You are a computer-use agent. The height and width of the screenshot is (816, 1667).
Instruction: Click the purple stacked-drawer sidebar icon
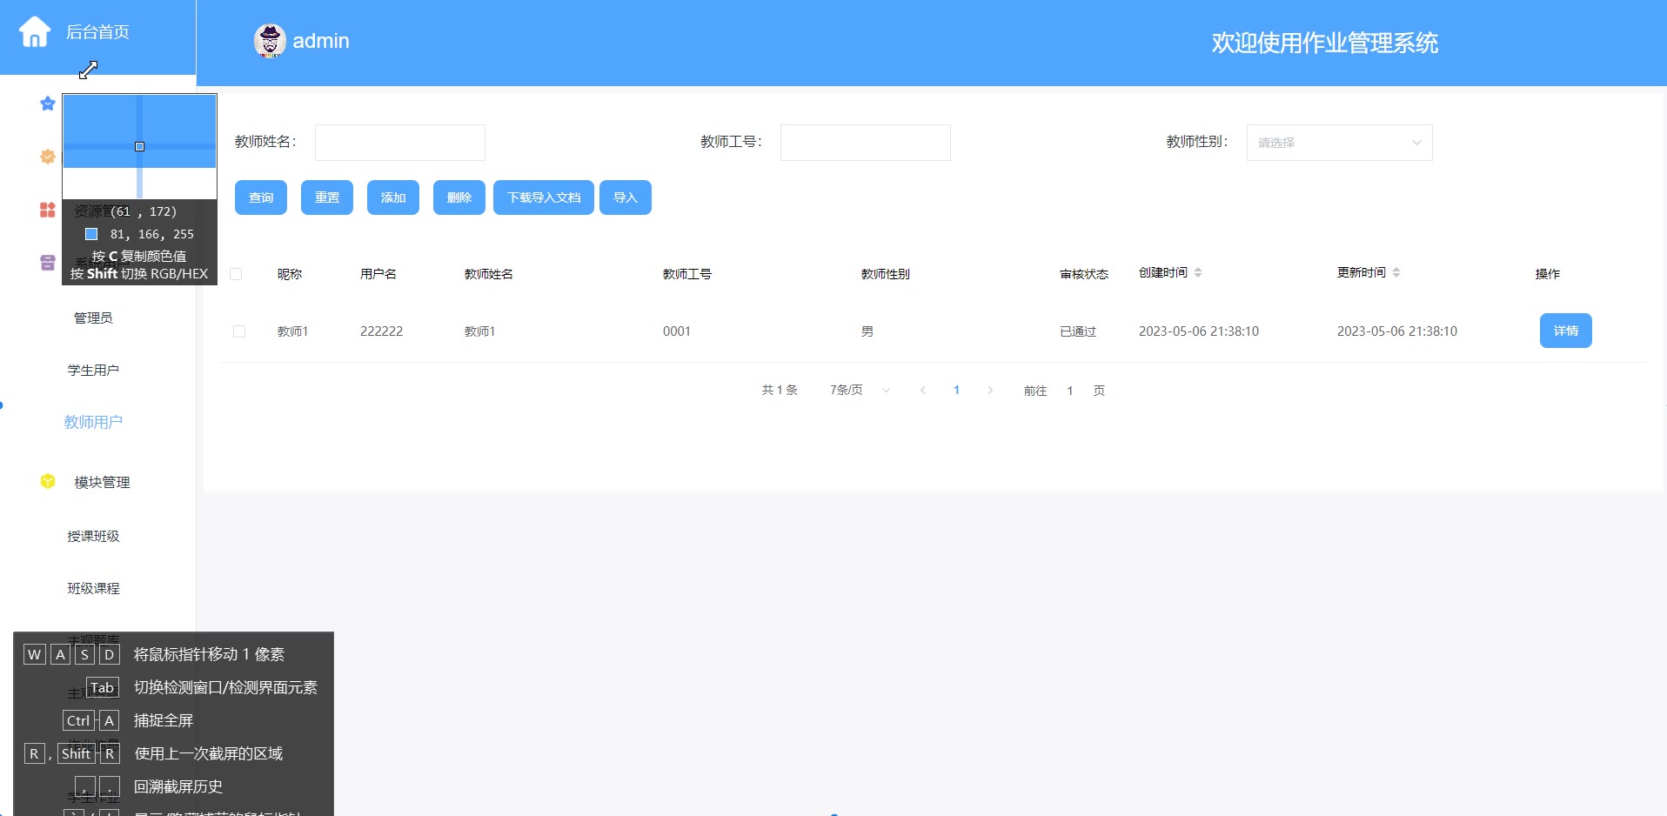coord(48,263)
